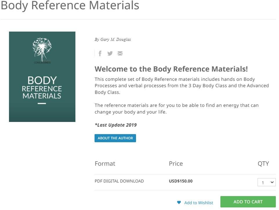Click the ABOUT THE AUTHOR button

pyautogui.click(x=115, y=138)
